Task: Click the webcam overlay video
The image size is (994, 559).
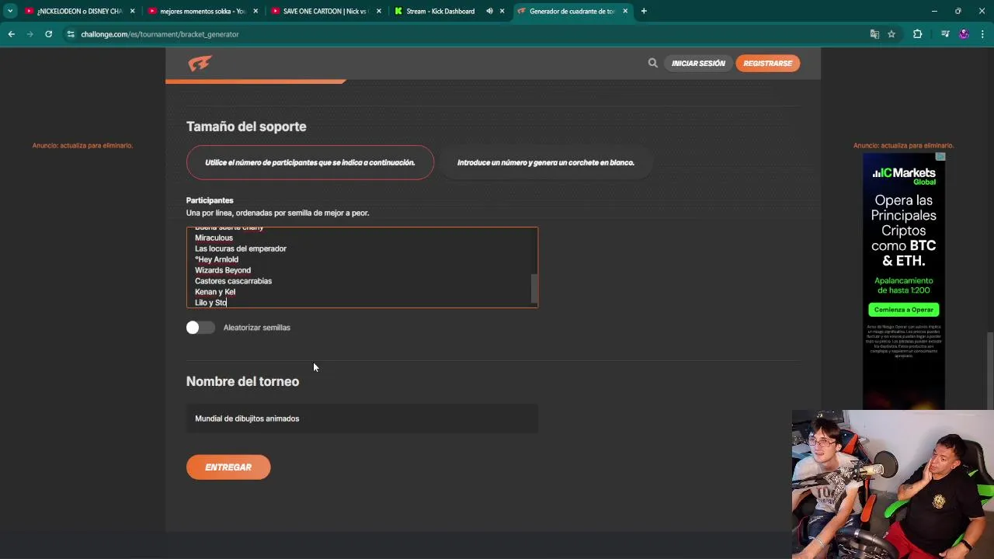Action: tap(893, 484)
